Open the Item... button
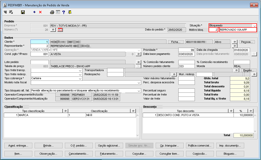The image size is (261, 160). point(18,154)
